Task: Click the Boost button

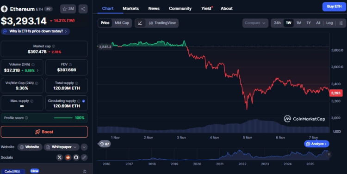Action: pyautogui.click(x=44, y=132)
